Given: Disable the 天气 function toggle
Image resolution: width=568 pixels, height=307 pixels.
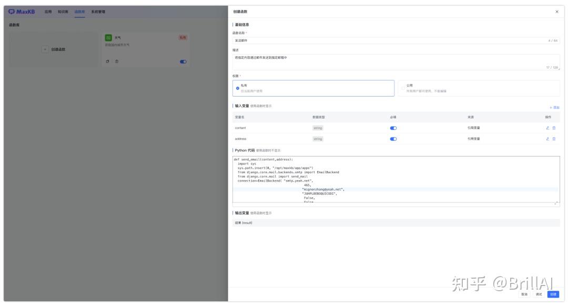Looking at the screenshot, I should click(x=184, y=62).
